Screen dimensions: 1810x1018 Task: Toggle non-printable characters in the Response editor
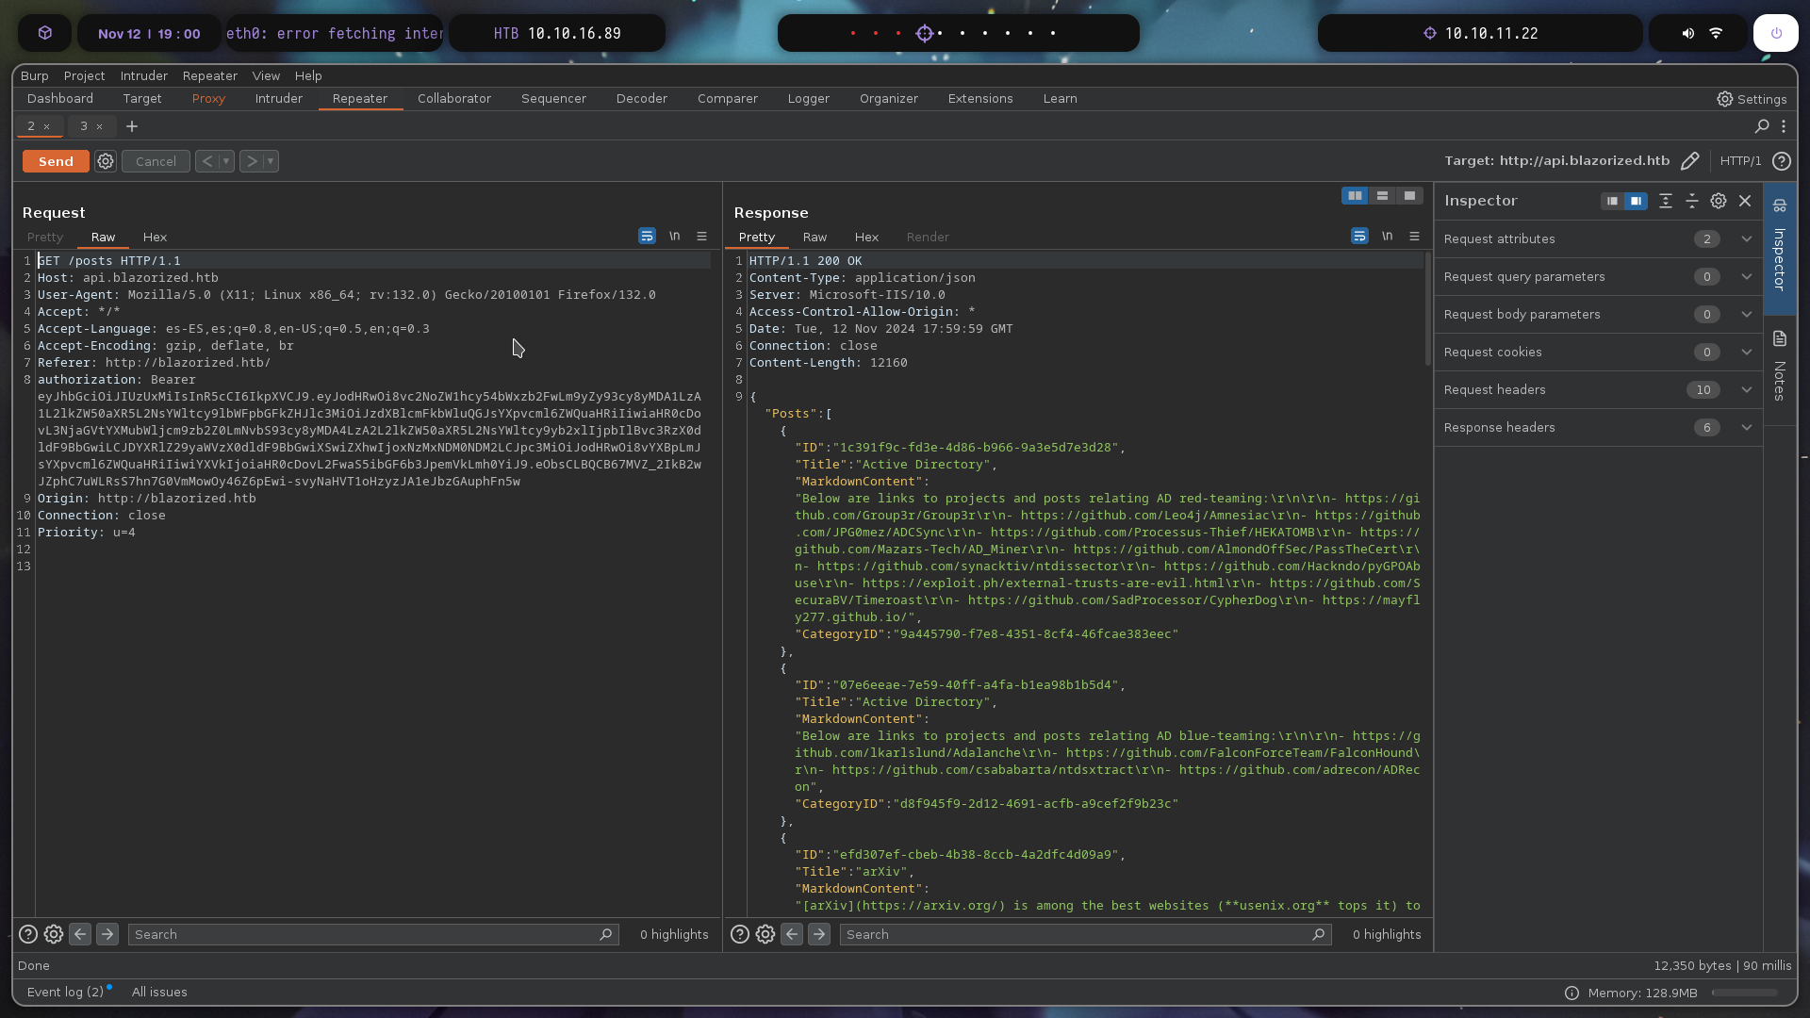tap(1388, 237)
